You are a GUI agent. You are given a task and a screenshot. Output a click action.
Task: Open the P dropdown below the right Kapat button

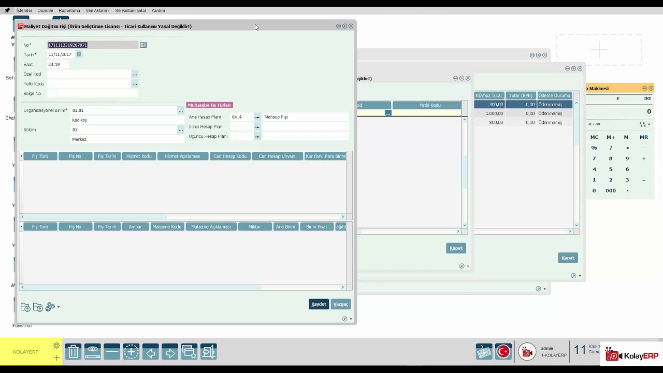[576, 276]
